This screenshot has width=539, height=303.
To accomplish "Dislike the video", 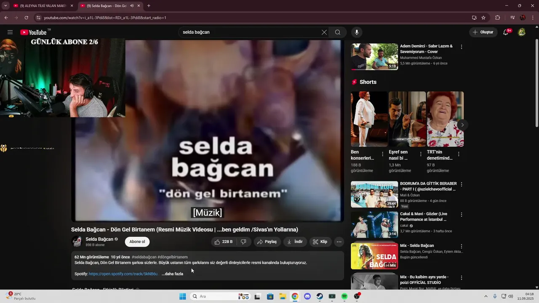I will click(244, 242).
